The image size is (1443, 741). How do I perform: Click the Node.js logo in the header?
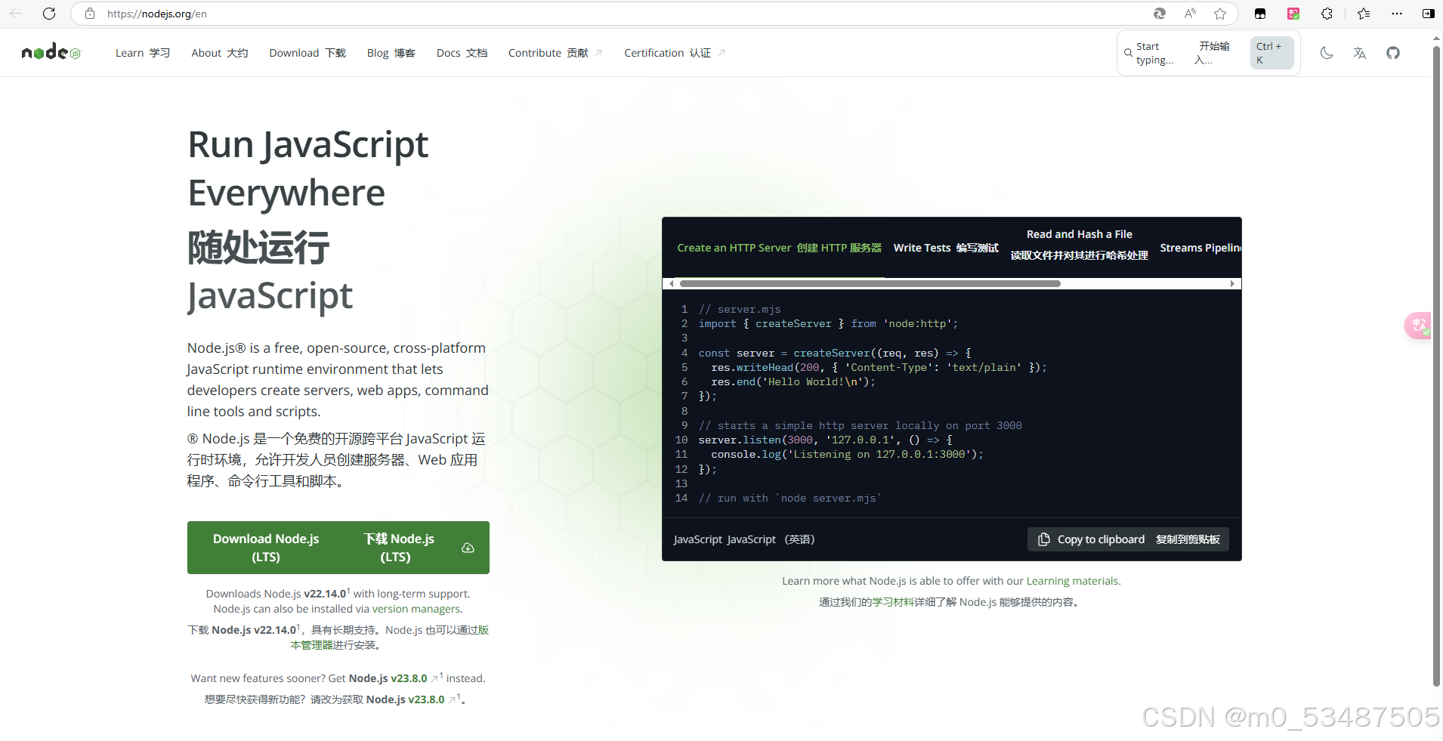click(x=50, y=51)
